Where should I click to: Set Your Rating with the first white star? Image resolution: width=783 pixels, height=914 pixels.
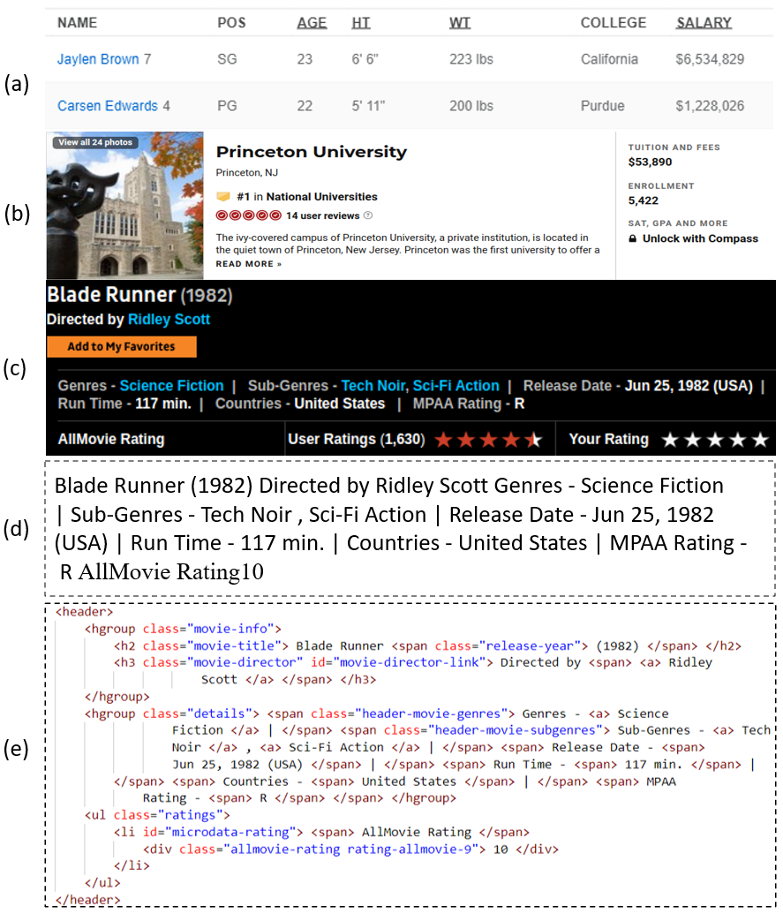tap(670, 440)
